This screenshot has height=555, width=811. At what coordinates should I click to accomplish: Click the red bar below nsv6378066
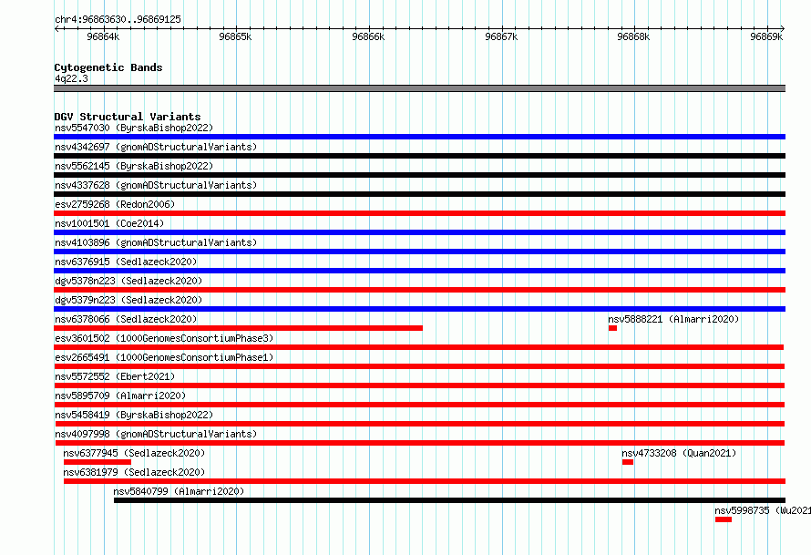239,328
